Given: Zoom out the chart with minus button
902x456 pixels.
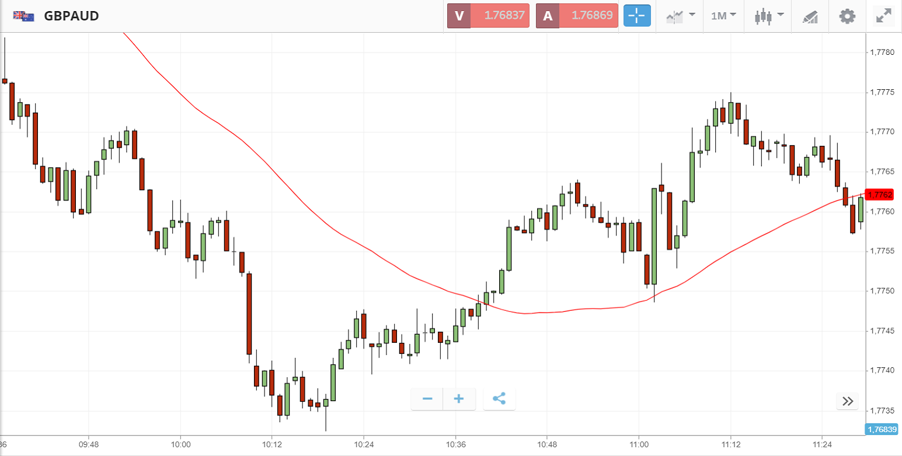Looking at the screenshot, I should pyautogui.click(x=427, y=399).
